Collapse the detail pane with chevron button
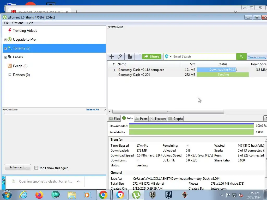The image size is (267, 200). [265, 118]
